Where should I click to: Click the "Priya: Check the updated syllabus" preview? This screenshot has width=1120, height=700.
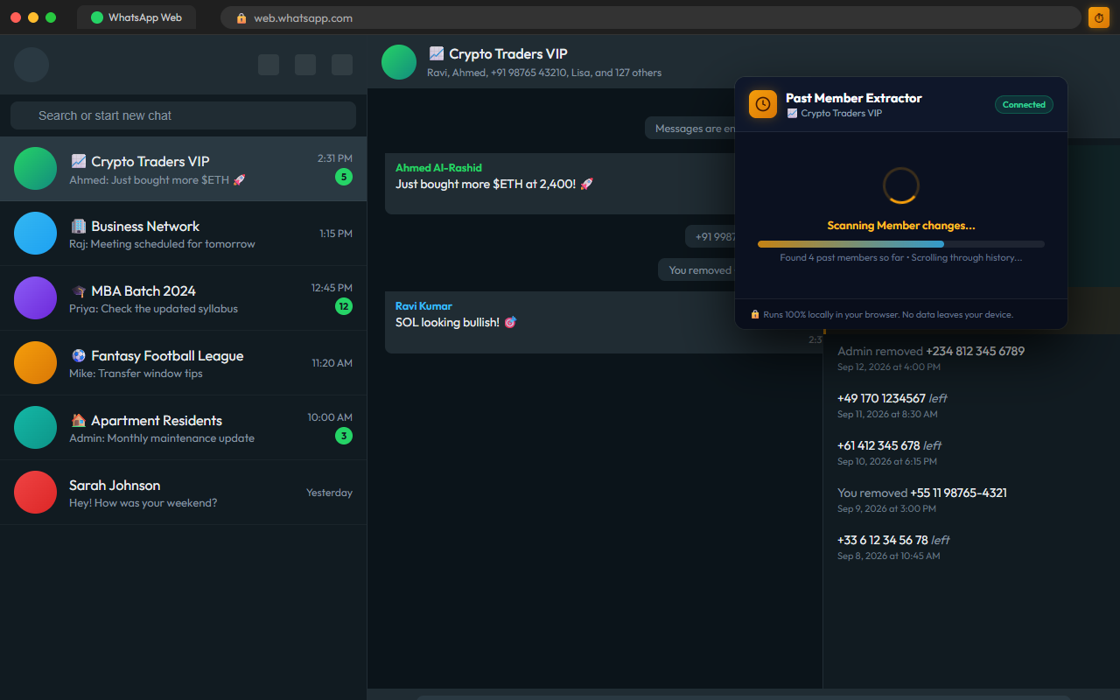[x=153, y=309]
